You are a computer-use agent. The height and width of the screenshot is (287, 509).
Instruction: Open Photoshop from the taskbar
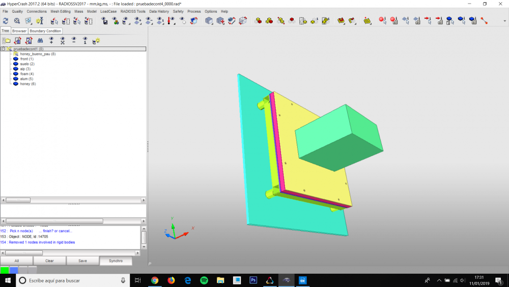[253, 280]
